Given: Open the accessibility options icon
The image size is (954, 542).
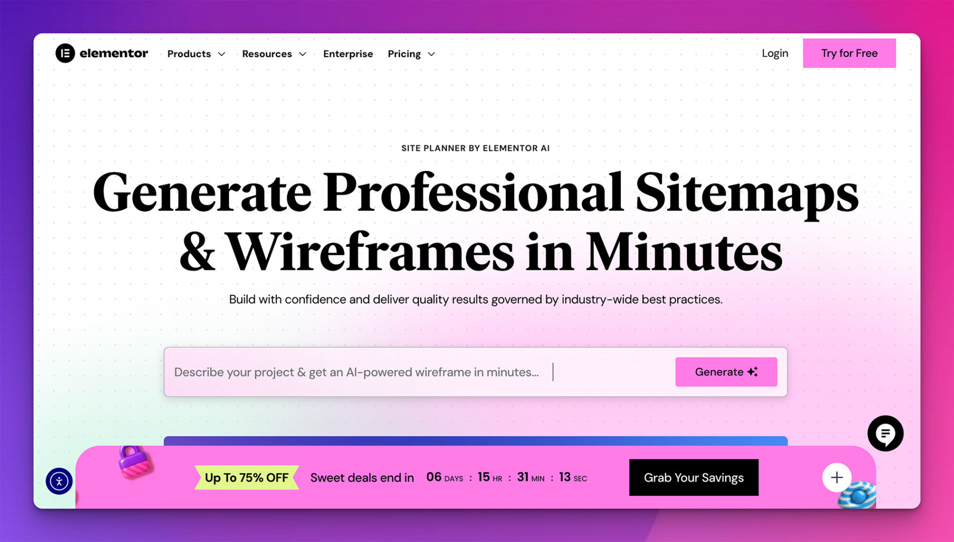Looking at the screenshot, I should [59, 481].
